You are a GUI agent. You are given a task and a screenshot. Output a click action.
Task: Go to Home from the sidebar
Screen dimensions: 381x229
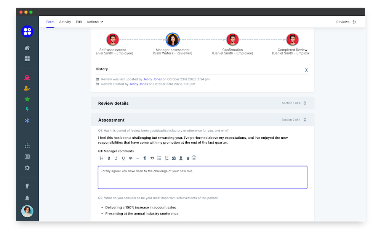click(x=27, y=48)
